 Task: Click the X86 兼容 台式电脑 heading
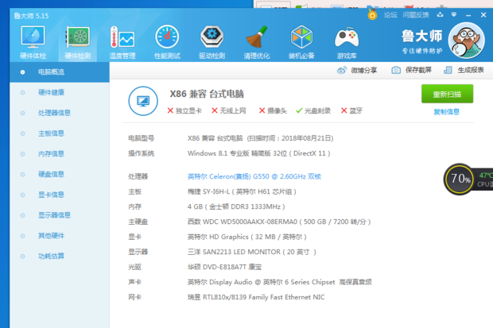click(207, 94)
